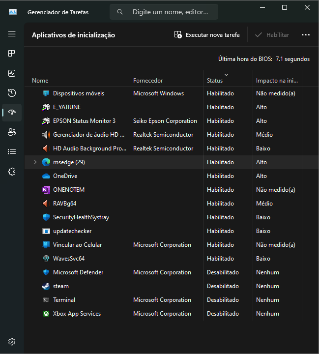
Task: Select the WavesSvc64 entry name
Action: coord(69,259)
